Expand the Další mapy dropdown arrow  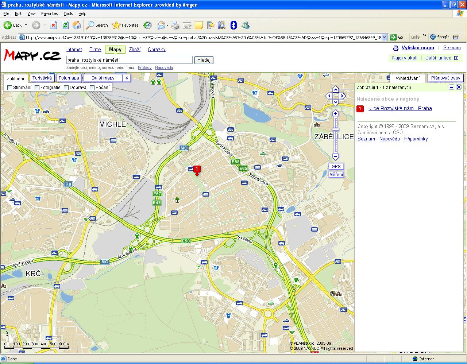126,78
